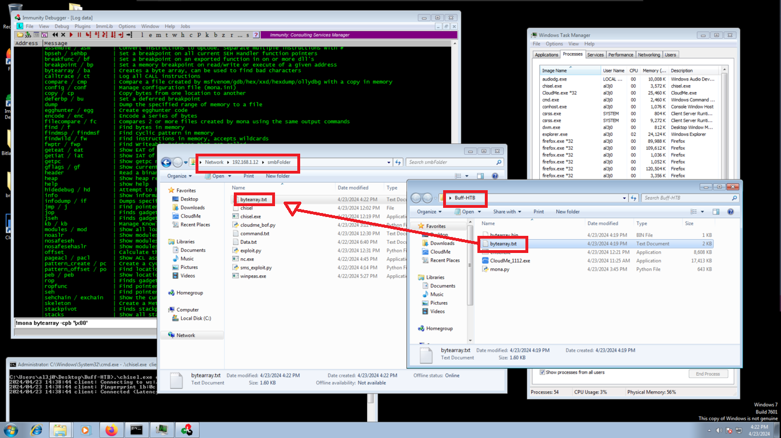Open the ImmLib menu in Immunity Debugger
Image resolution: width=781 pixels, height=438 pixels.
click(x=105, y=26)
